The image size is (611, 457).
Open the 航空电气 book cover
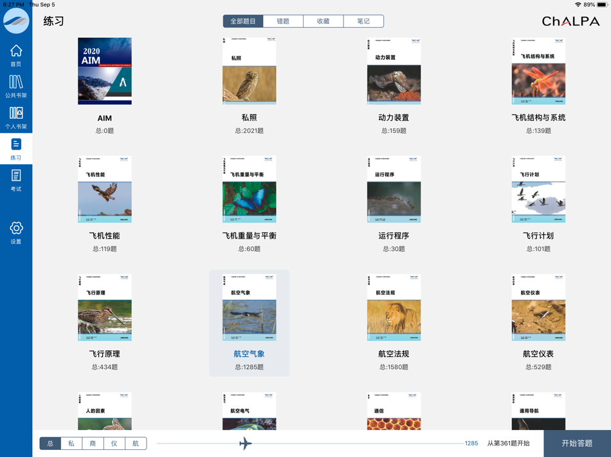250,411
